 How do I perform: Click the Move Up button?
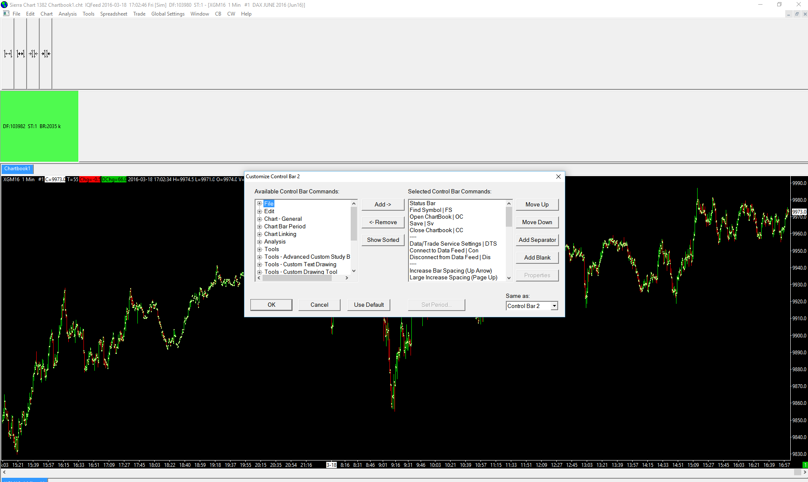point(537,204)
